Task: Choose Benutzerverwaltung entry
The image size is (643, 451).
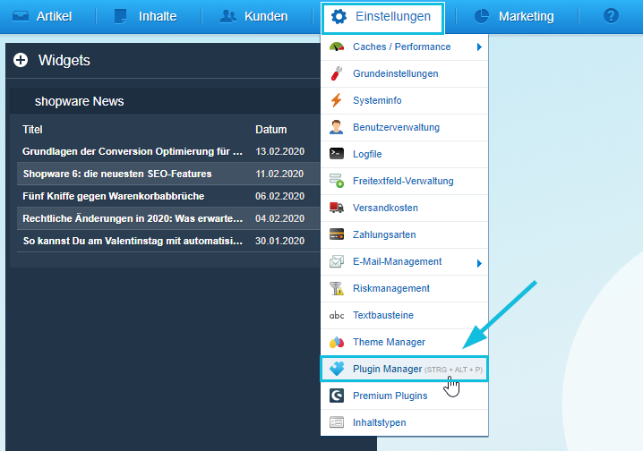Action: click(x=404, y=127)
